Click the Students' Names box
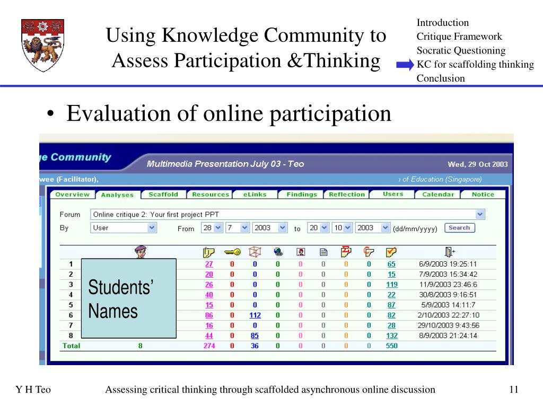The height and width of the screenshot is (407, 543). [x=129, y=298]
